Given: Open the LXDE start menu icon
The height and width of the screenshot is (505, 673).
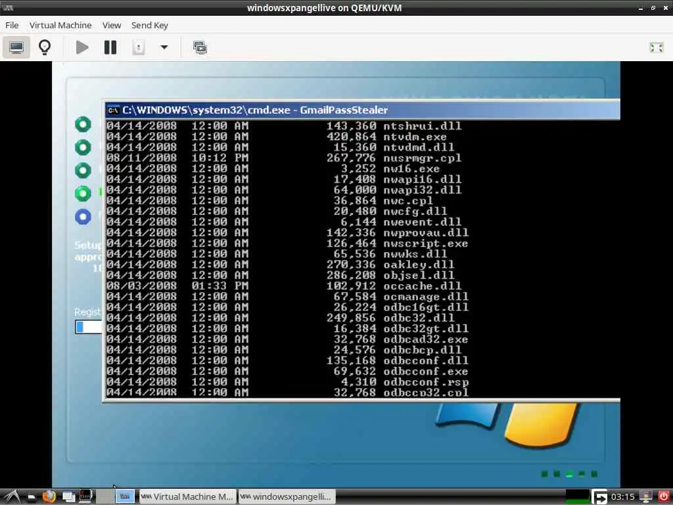Looking at the screenshot, I should (x=12, y=497).
